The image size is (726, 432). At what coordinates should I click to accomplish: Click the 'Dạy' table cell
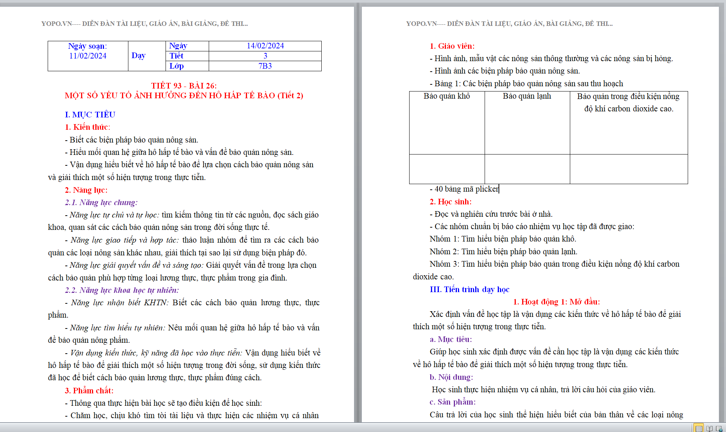(147, 56)
